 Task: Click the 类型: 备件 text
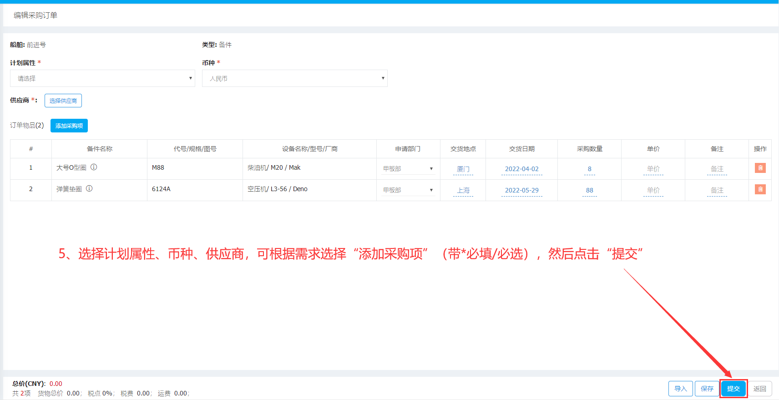click(217, 45)
